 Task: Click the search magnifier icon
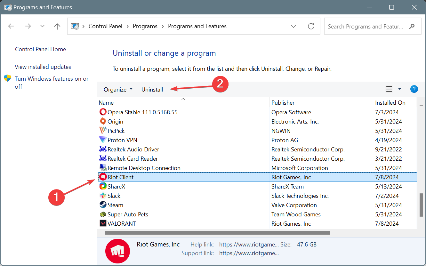[412, 26]
